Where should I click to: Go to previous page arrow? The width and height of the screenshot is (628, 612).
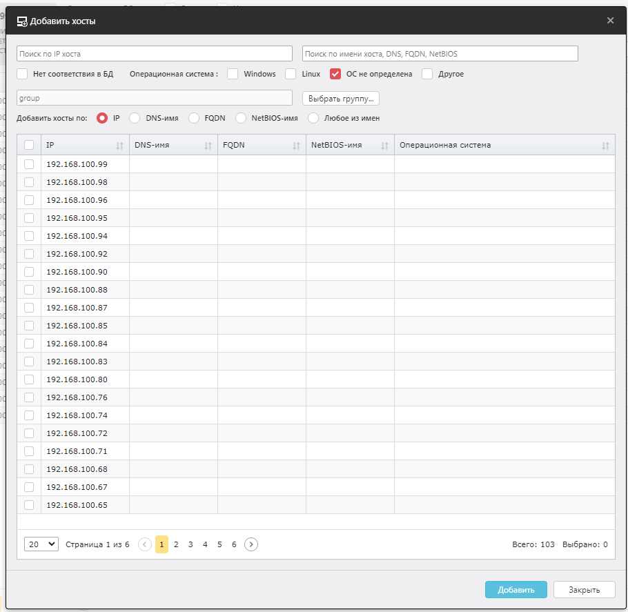145,544
